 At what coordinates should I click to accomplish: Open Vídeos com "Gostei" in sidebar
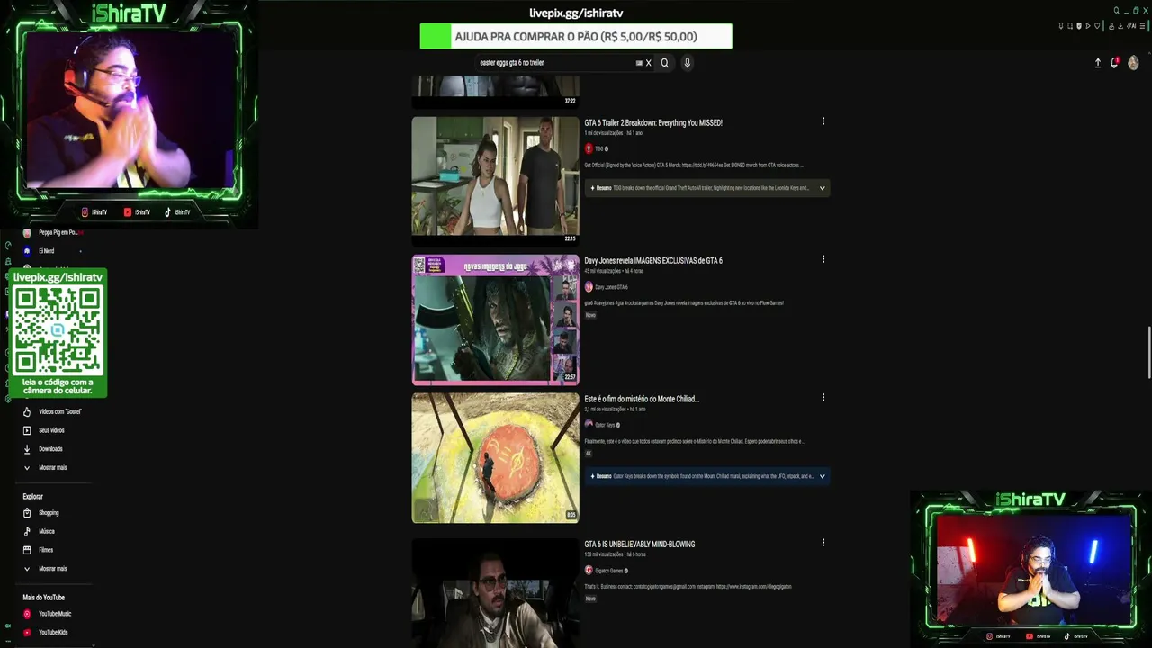click(60, 411)
